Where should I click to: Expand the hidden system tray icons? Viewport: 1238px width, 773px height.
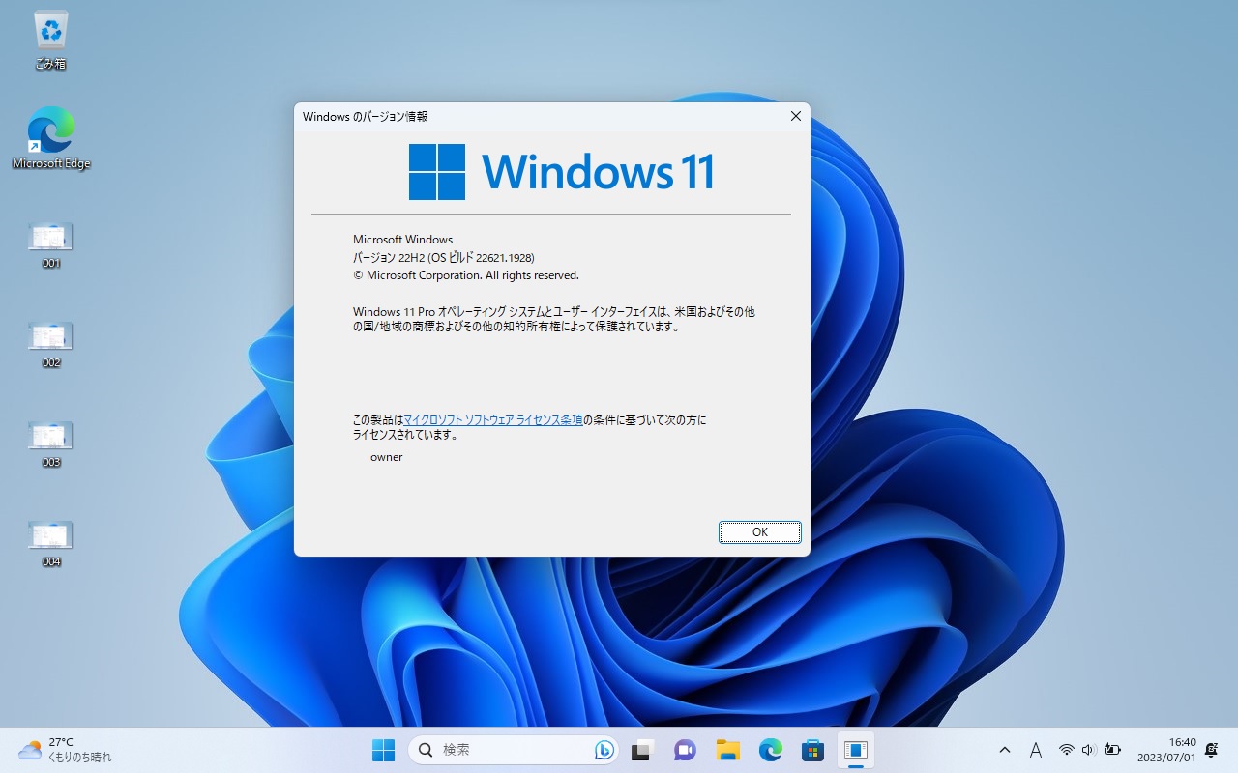coord(1005,750)
